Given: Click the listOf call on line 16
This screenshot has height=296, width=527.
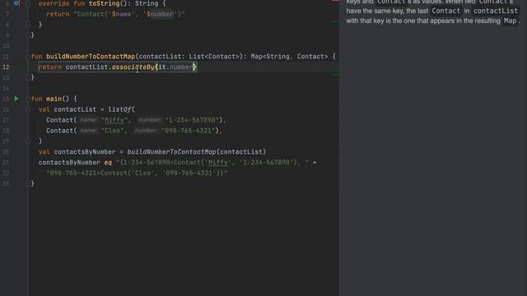Looking at the screenshot, I should [x=119, y=109].
